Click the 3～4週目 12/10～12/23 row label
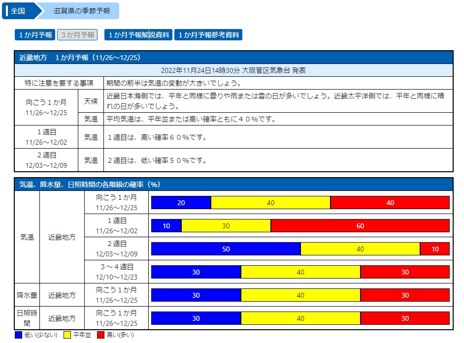Image resolution: width=464 pixels, height=343 pixels. [117, 272]
